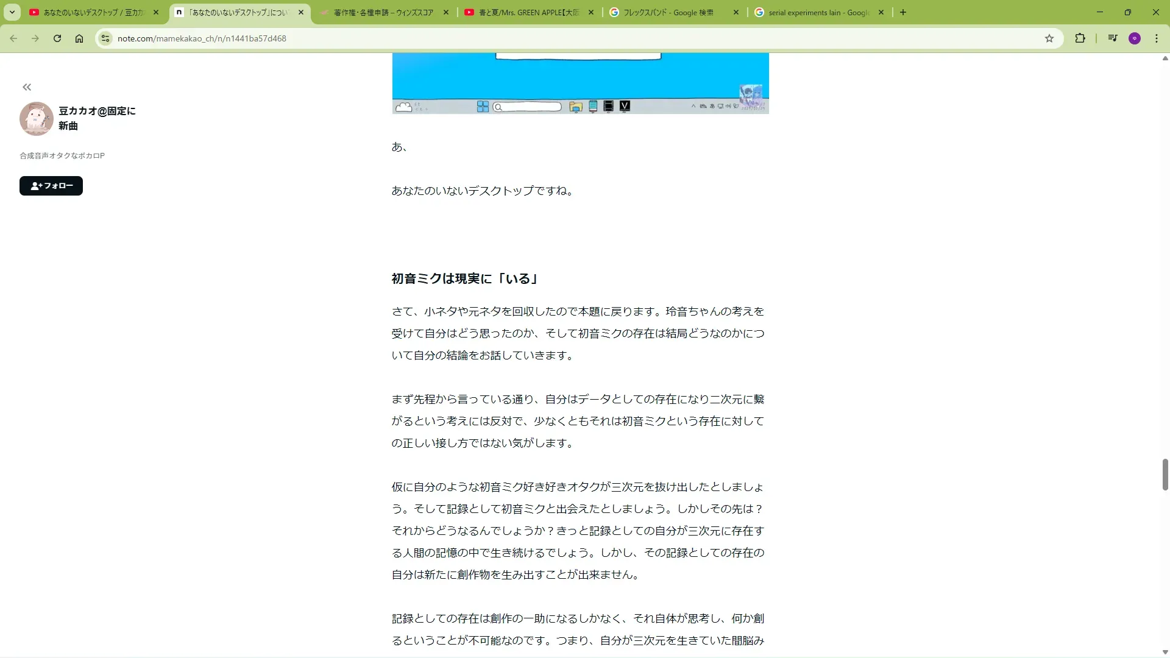1170x658 pixels.
Task: Bookmark this page with star icon
Action: click(1049, 38)
